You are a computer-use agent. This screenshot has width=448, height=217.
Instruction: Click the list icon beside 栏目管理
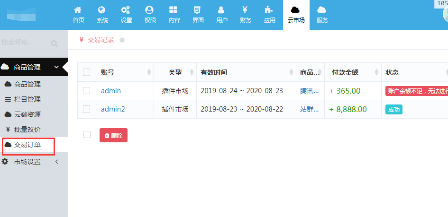pyautogui.click(x=8, y=99)
